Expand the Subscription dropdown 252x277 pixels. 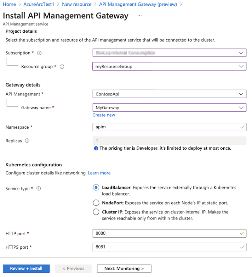(x=169, y=53)
